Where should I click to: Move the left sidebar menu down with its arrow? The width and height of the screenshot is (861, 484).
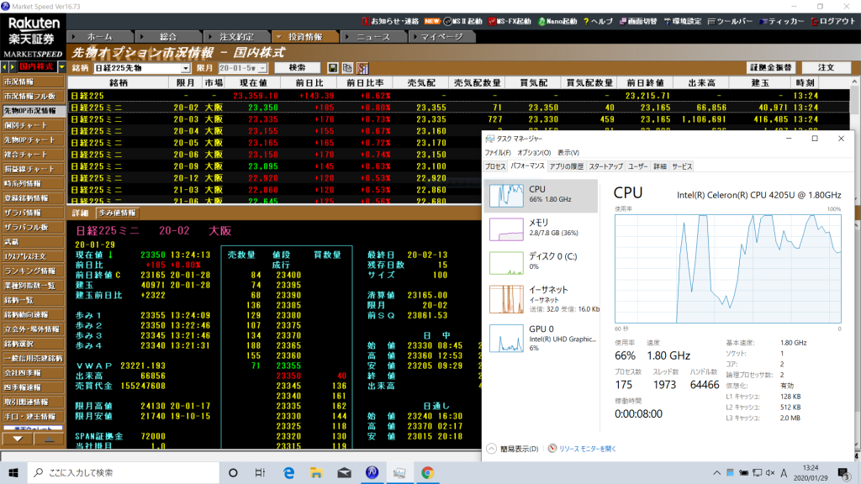[x=18, y=439]
